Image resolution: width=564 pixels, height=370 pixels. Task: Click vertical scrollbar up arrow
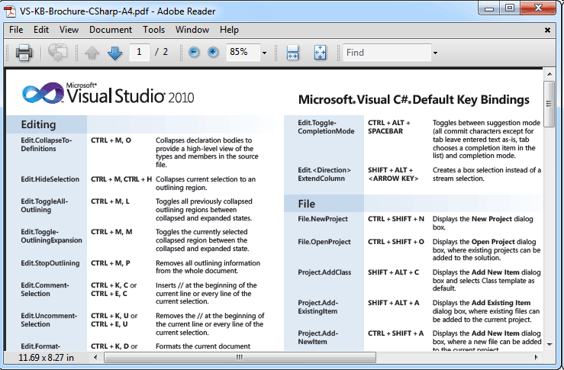pyautogui.click(x=549, y=74)
